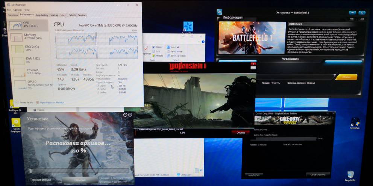Switch to the Processes tab

(x=13, y=15)
